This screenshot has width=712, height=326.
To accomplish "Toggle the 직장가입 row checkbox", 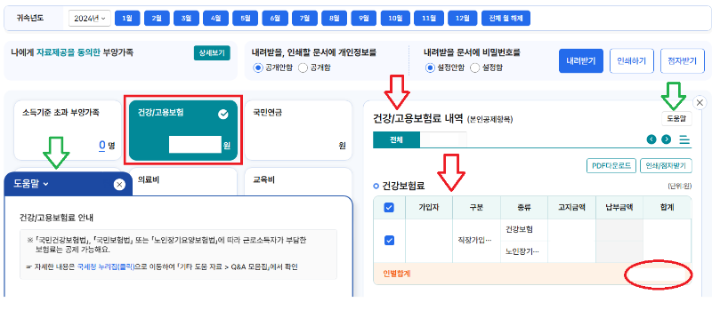I will click(389, 241).
